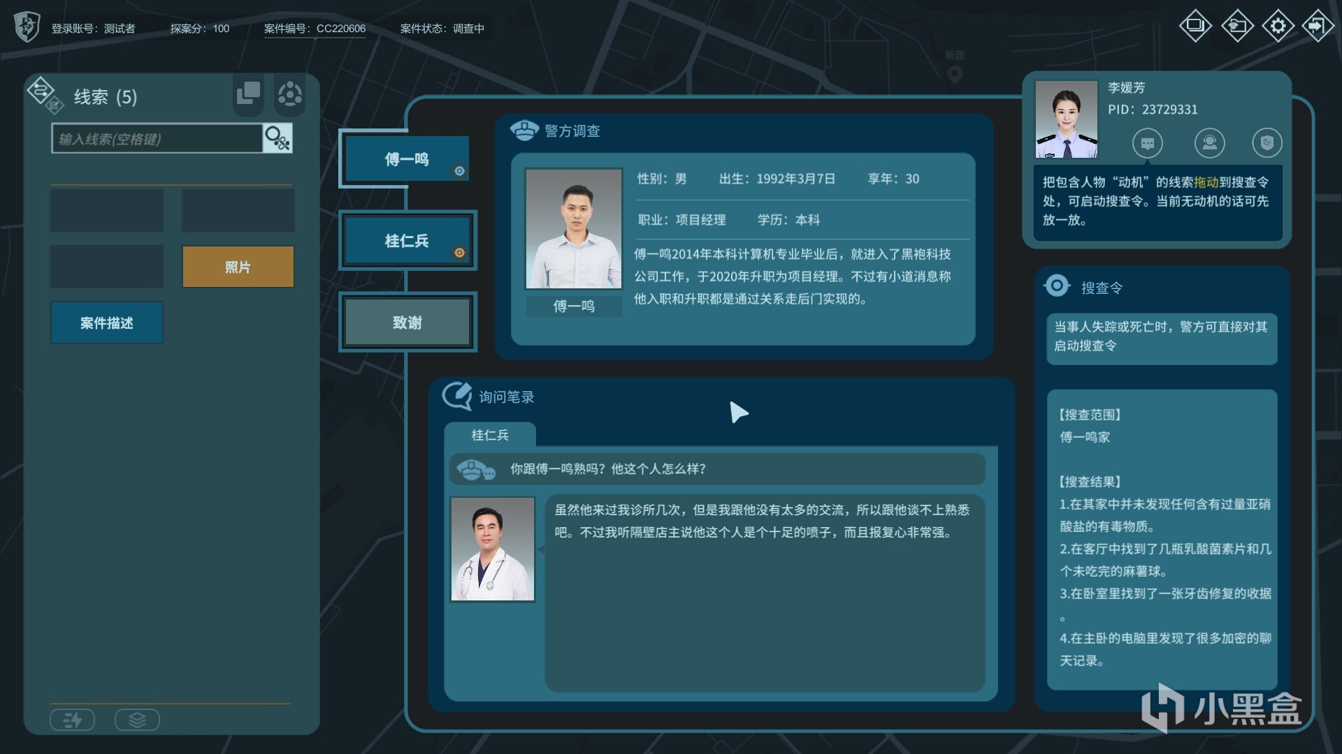Image resolution: width=1342 pixels, height=754 pixels.
Task: Toggle the stacked cards clue view
Action: point(248,93)
